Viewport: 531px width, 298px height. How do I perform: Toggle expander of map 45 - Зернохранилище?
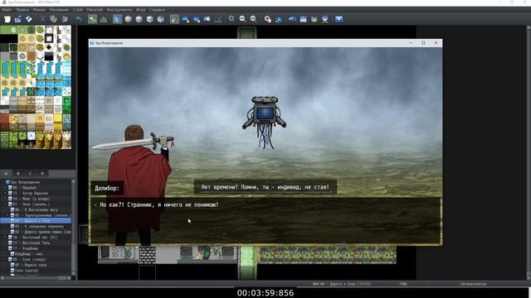pyautogui.click(x=7, y=215)
